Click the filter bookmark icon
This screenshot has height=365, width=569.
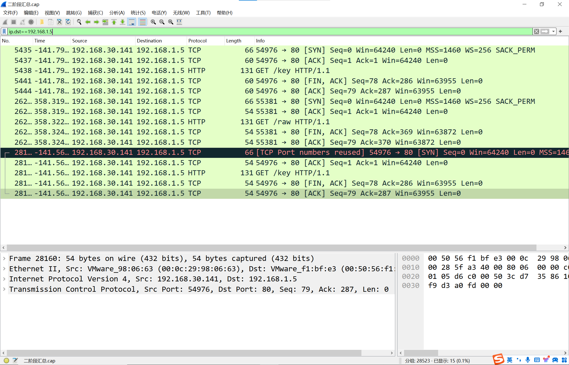[x=4, y=32]
